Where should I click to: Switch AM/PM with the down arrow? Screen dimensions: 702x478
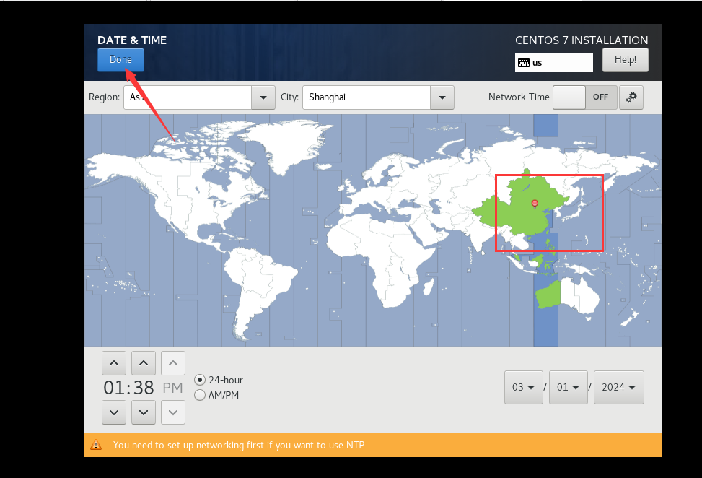pyautogui.click(x=173, y=412)
